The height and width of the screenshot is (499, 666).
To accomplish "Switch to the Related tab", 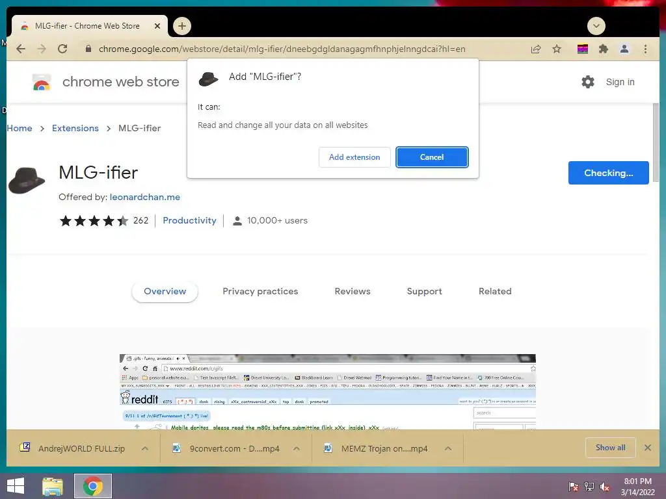I will [495, 291].
